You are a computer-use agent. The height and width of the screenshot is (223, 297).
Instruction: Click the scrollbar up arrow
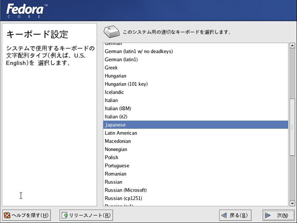point(292,46)
